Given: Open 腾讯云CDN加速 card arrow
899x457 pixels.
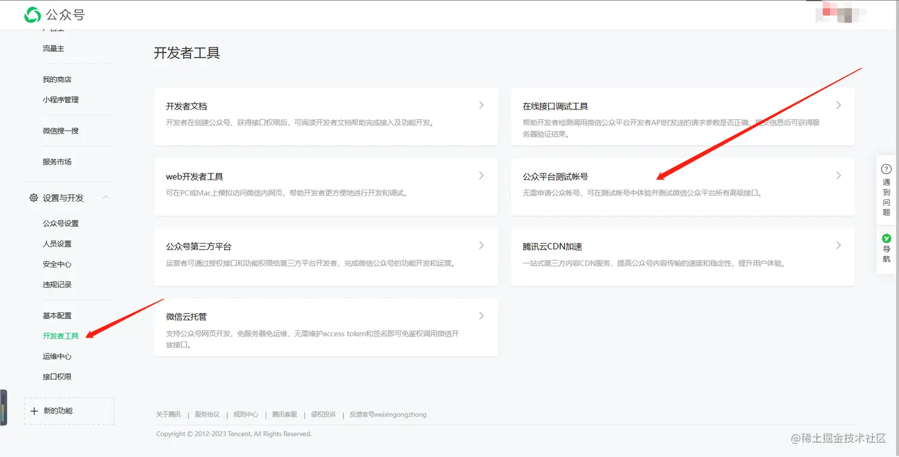Looking at the screenshot, I should click(x=838, y=245).
